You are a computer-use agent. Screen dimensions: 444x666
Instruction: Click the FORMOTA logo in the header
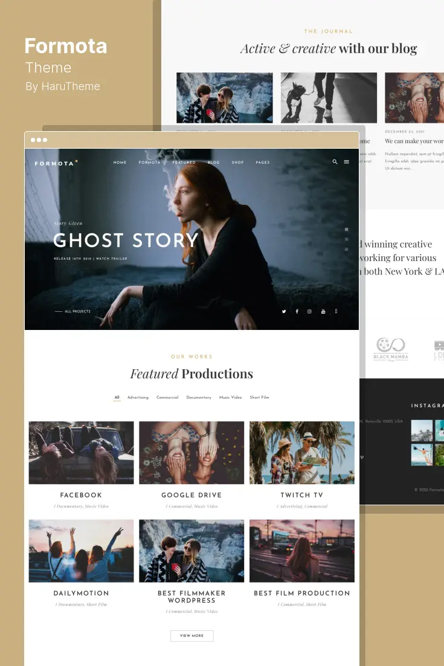[56, 163]
